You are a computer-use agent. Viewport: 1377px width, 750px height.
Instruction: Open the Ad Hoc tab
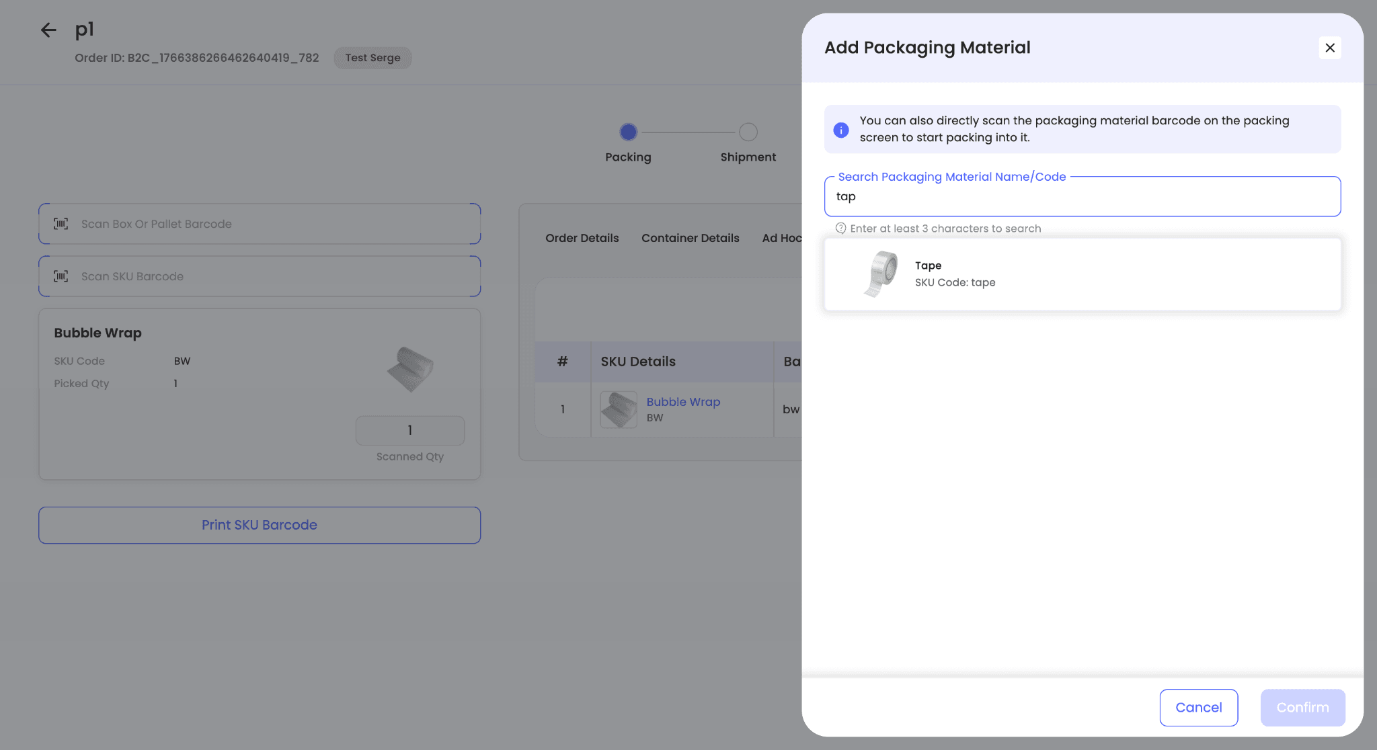[x=781, y=238]
